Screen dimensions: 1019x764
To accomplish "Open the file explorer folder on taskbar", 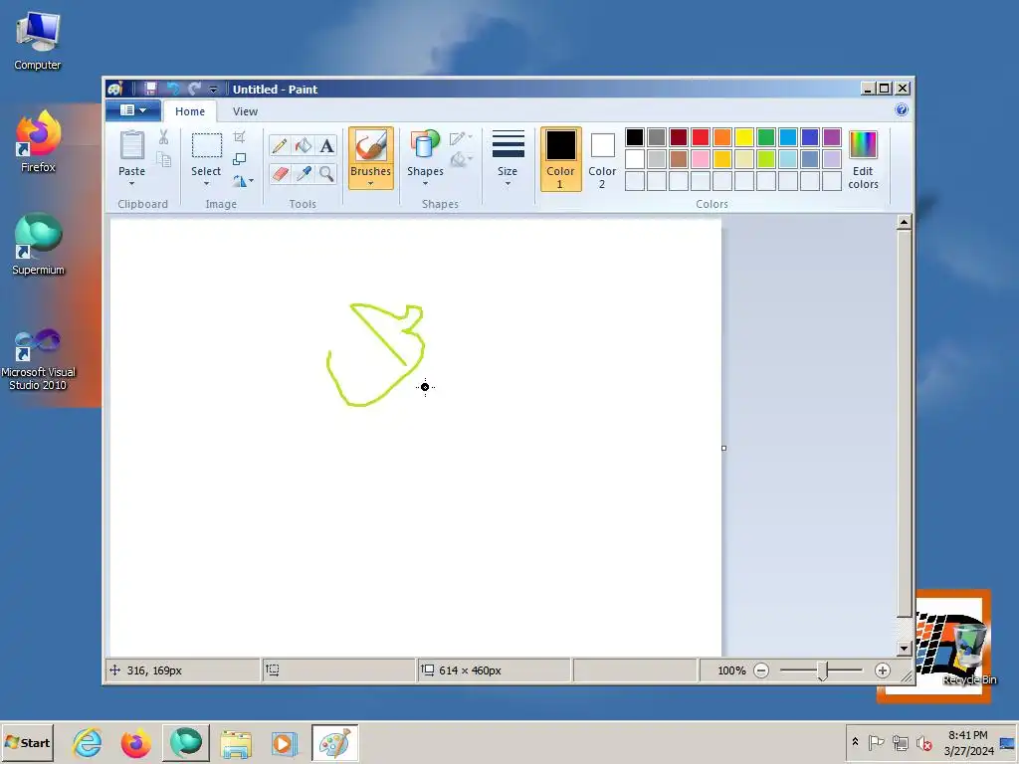I will 235,742.
